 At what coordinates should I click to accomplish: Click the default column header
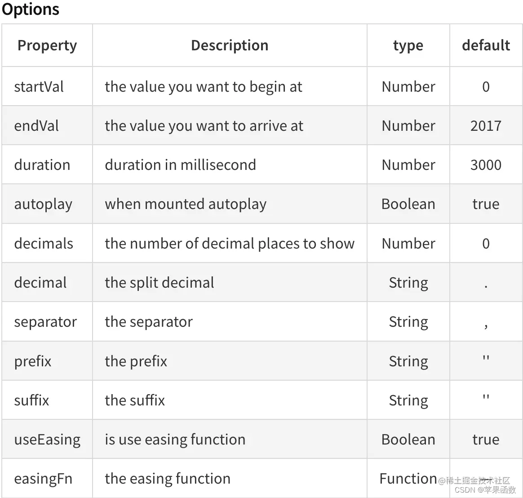point(486,45)
